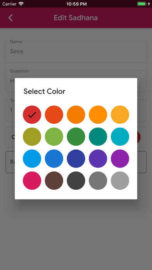Screen dimensions: 152x270
Task: Pick the magenta purple color swatch
Action: [120, 159]
